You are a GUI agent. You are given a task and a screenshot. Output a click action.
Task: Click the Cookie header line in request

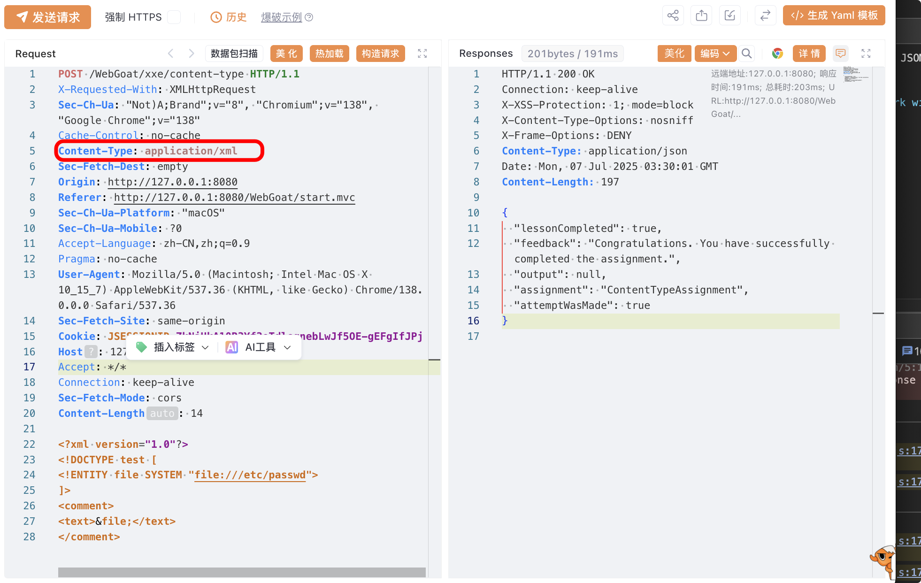(240, 337)
